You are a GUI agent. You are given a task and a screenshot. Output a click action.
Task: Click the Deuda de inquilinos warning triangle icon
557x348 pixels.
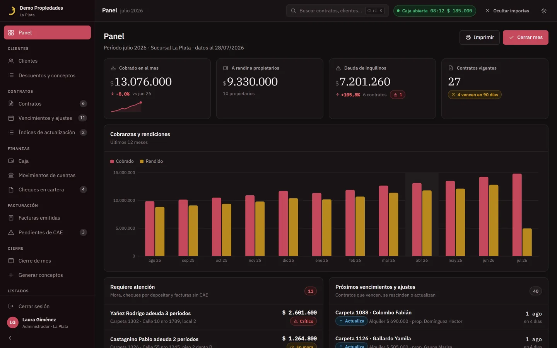[x=338, y=68]
